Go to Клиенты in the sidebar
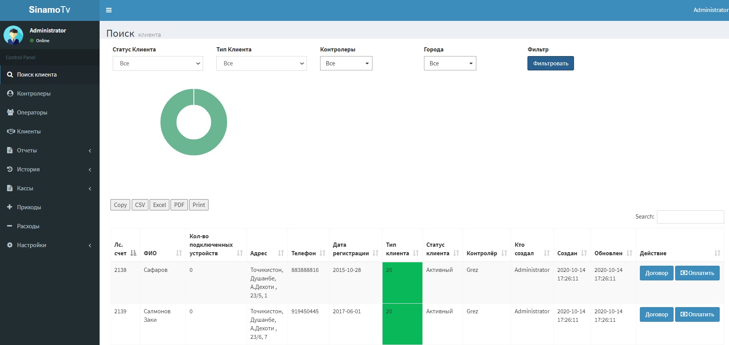The image size is (729, 345). pos(29,132)
